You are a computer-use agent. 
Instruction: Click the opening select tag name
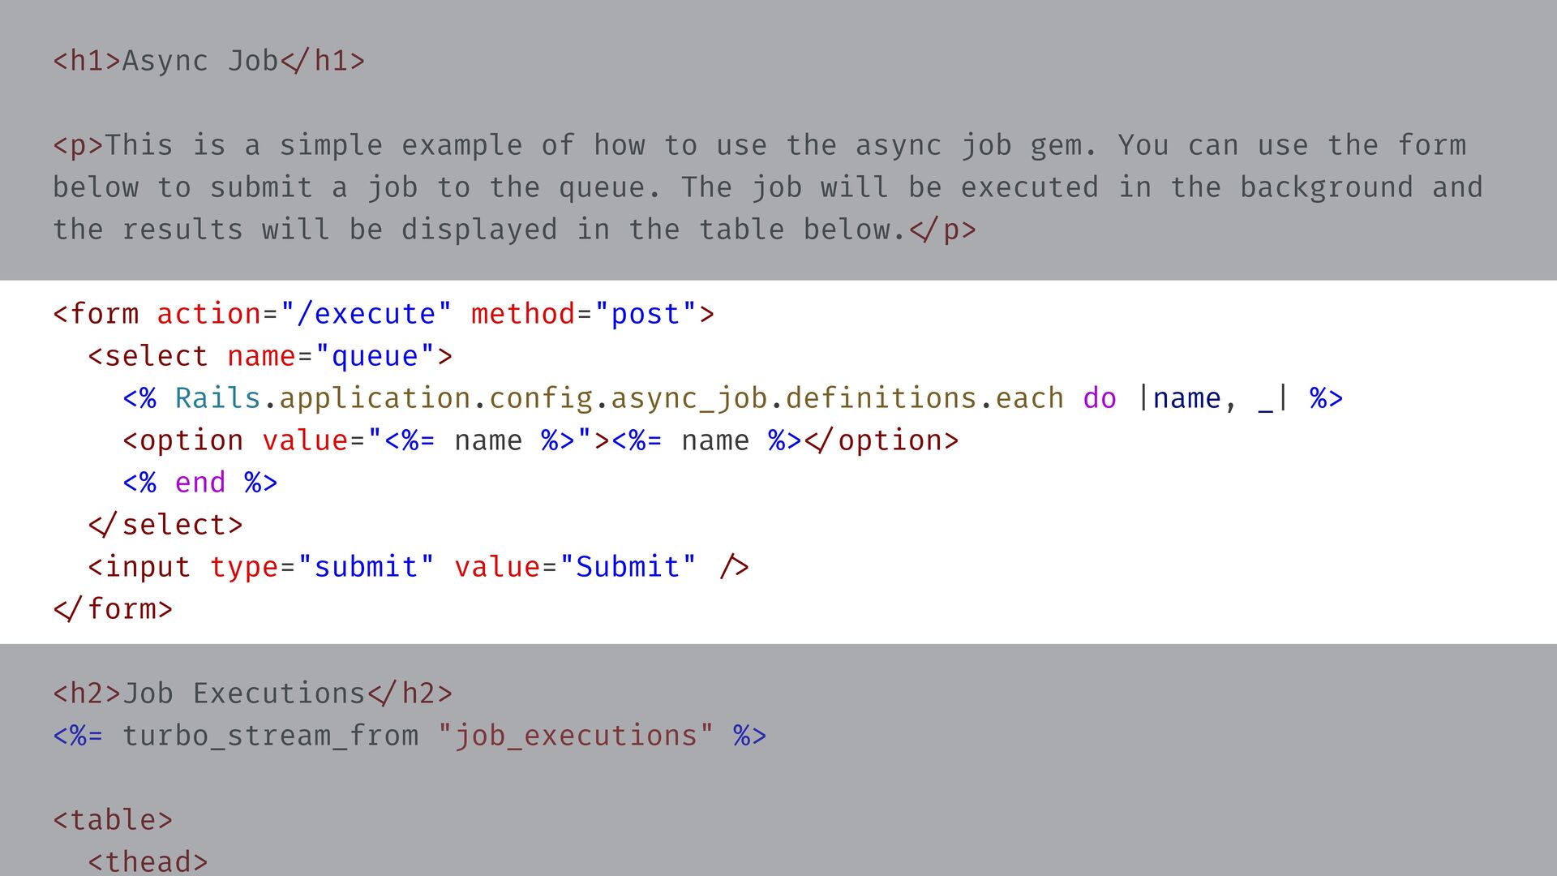[156, 356]
